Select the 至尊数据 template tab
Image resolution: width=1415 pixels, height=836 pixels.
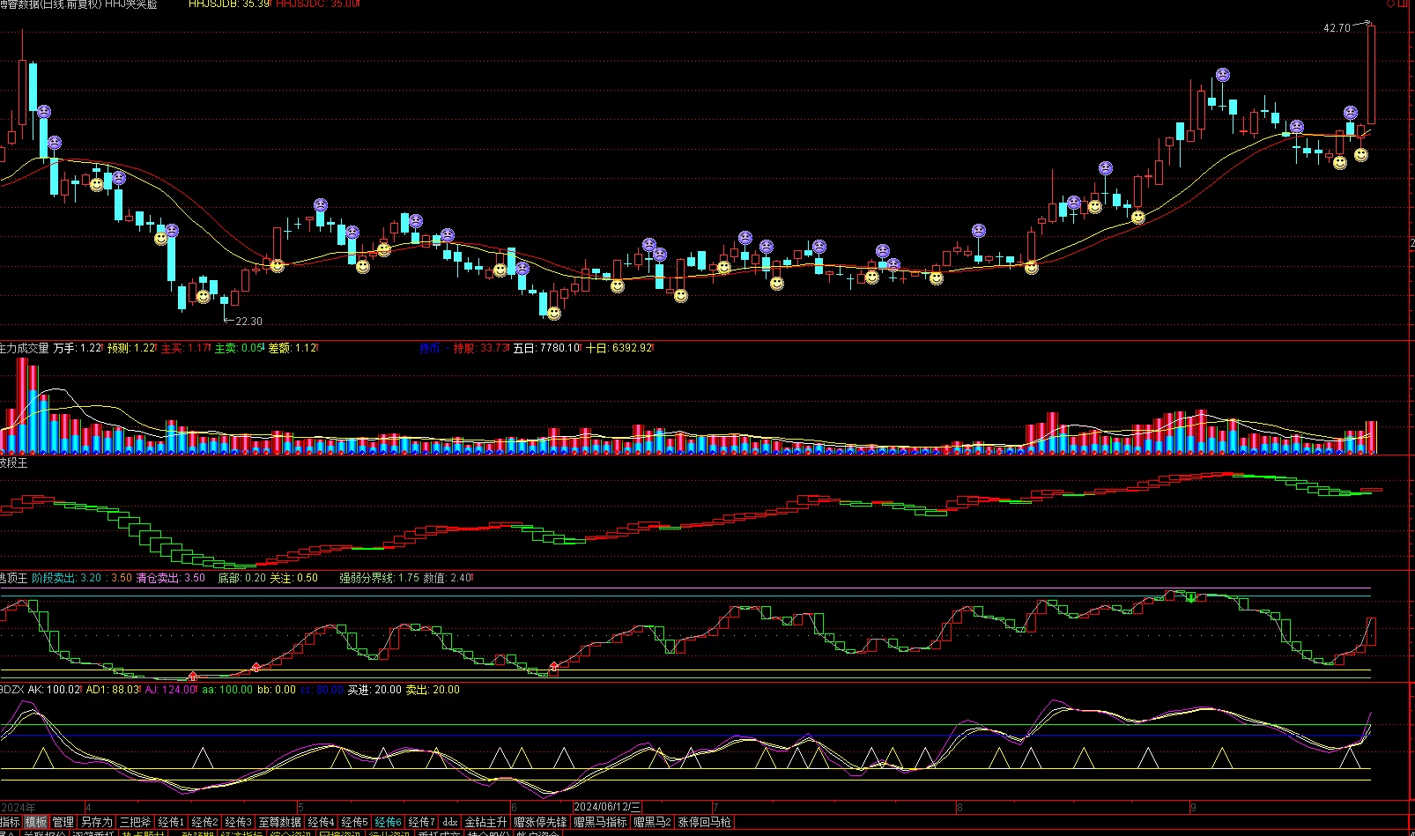pos(279,822)
